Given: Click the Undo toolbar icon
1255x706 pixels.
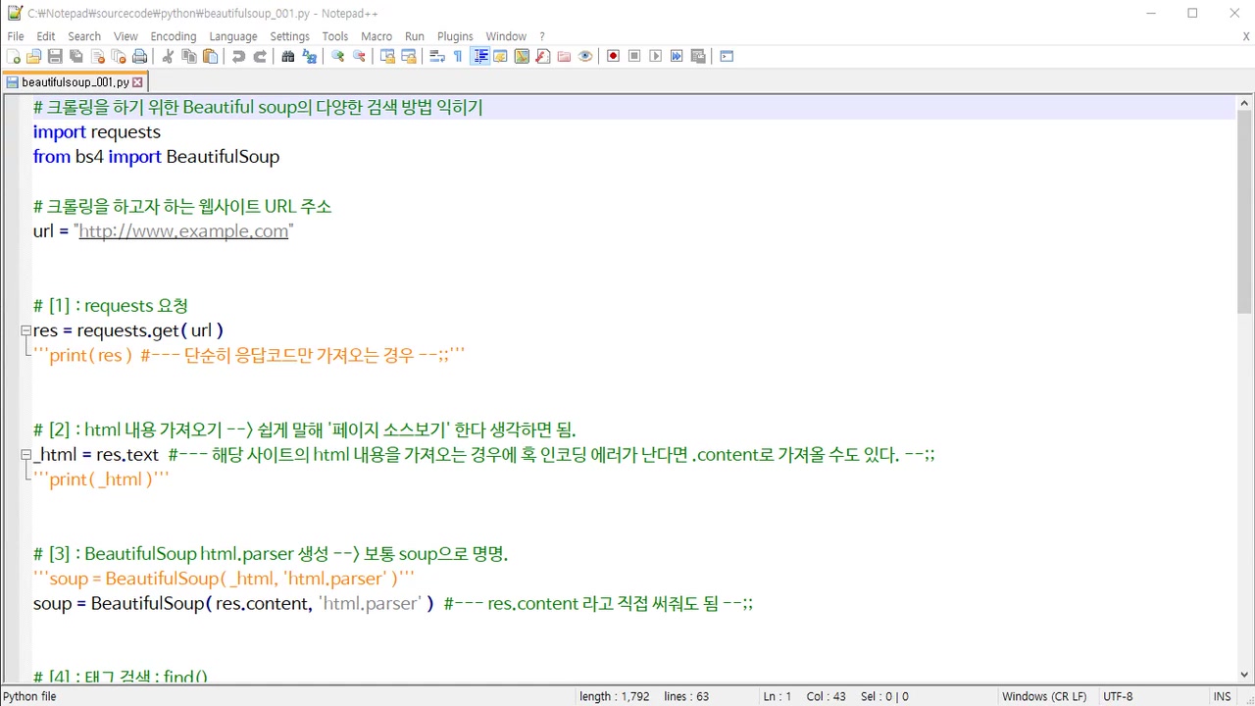Looking at the screenshot, I should pyautogui.click(x=239, y=56).
